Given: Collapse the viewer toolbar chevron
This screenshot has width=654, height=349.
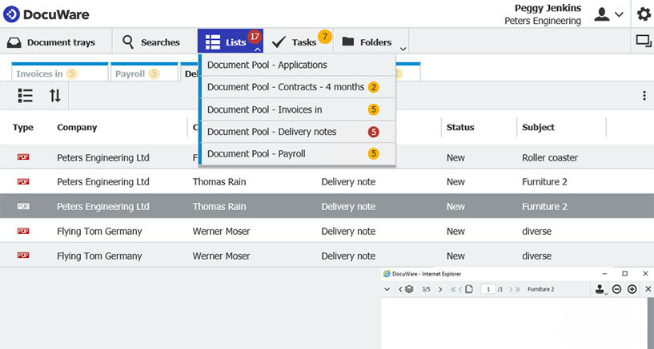Looking at the screenshot, I should 387,289.
